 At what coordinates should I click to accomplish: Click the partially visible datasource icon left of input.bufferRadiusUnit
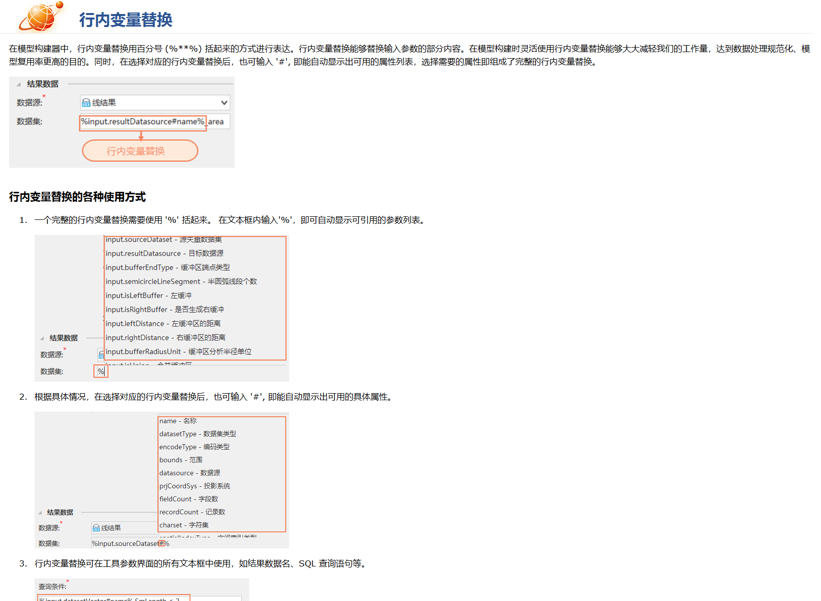101,355
